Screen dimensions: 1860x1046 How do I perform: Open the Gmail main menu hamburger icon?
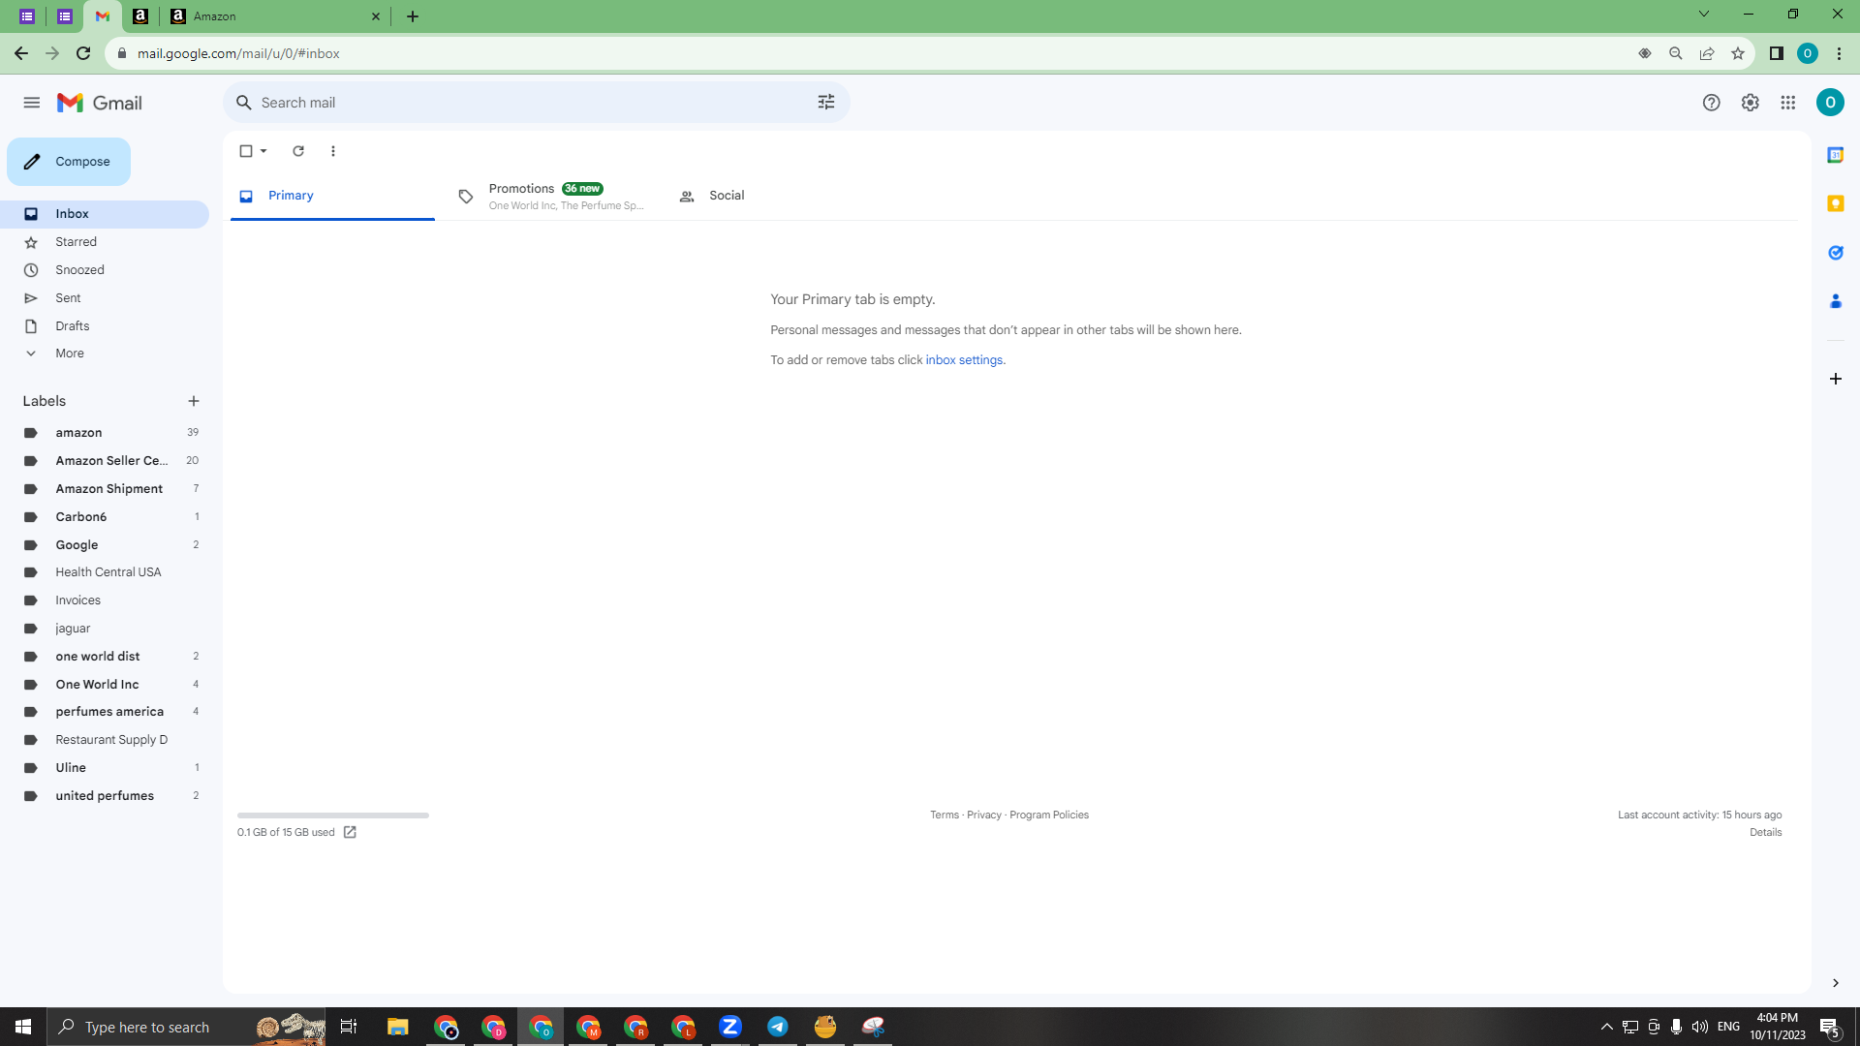(32, 103)
